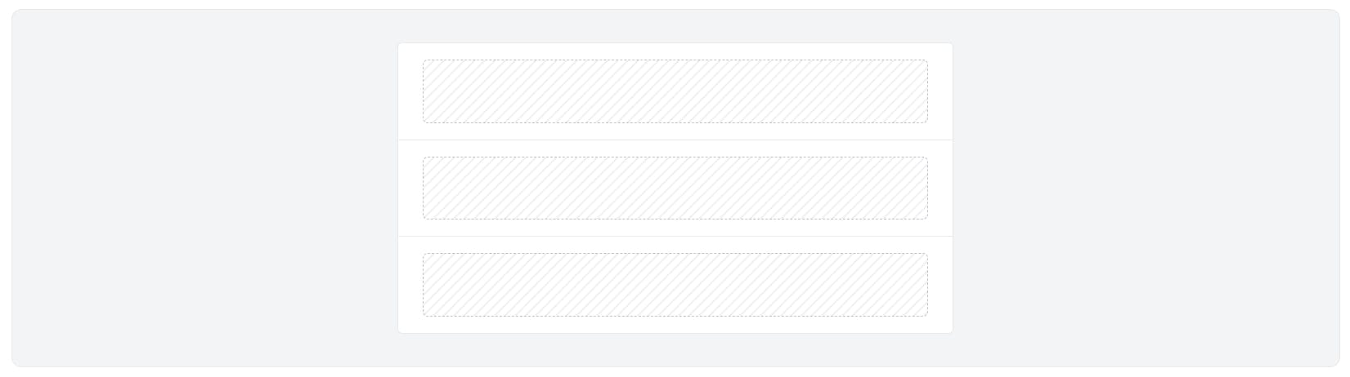Viewport: 1350px width, 377px height.
Task: Click the white card's top-left rounded corner
Action: [x=400, y=45]
